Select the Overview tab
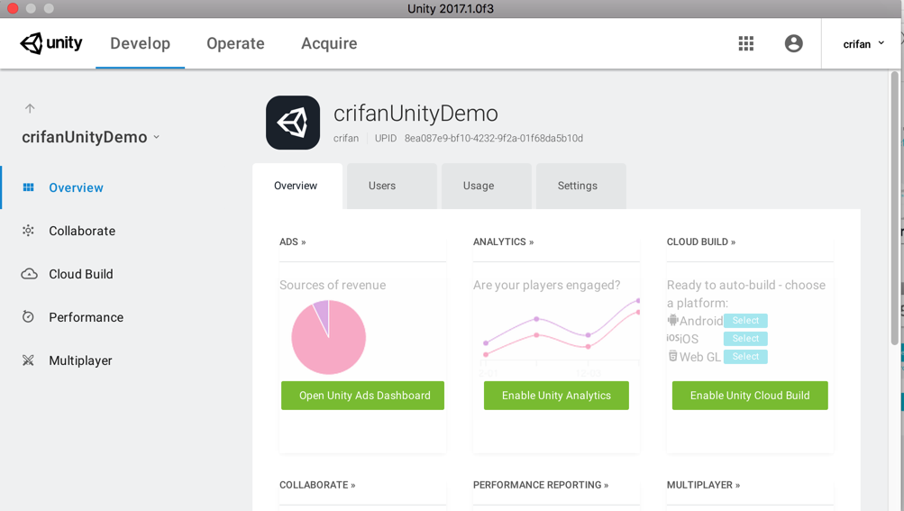This screenshot has width=904, height=511. click(297, 186)
